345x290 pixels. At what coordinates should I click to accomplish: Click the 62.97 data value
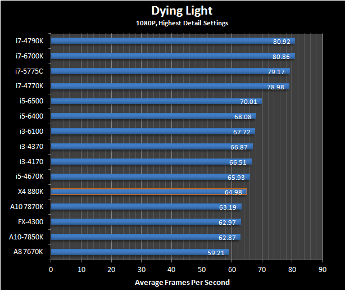(x=227, y=223)
